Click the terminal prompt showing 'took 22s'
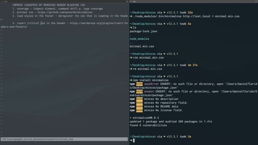The height and width of the screenshot is (145, 258). pos(161,12)
